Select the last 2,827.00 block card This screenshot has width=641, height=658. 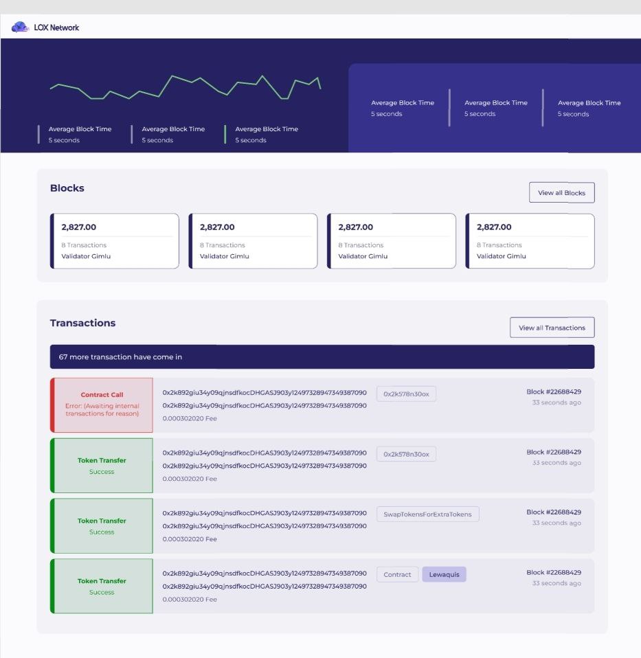pos(530,240)
